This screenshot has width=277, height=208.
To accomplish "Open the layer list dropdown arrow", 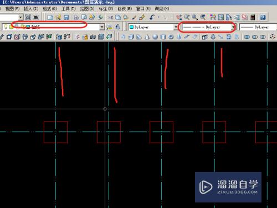I will (102, 27).
